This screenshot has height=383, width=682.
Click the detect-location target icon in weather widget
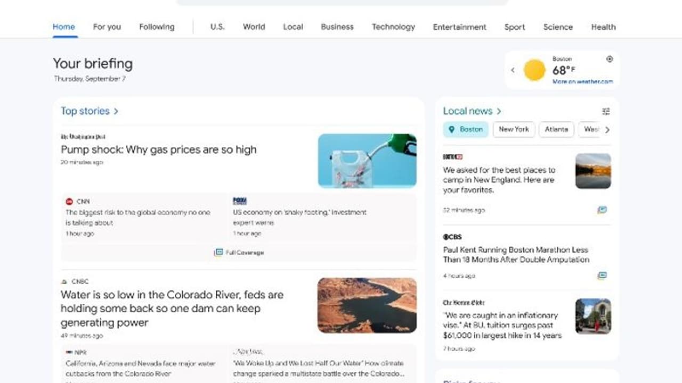point(609,59)
